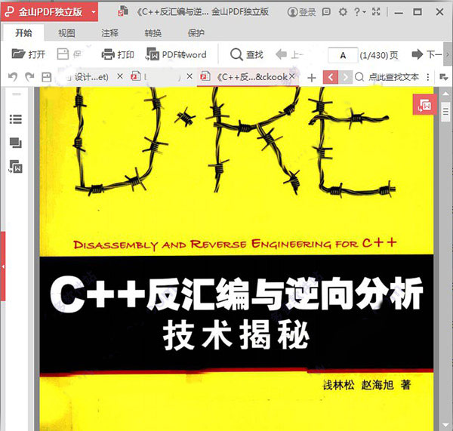Open the tab list dropdown icon at far right
The height and width of the screenshot is (431, 453).
tap(443, 77)
